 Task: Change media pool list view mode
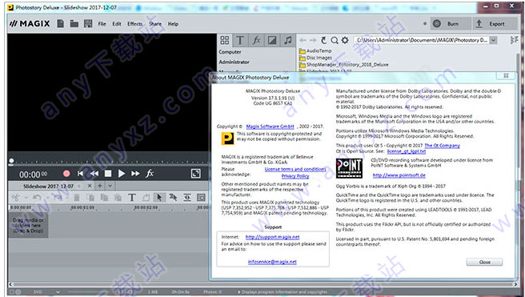[515, 40]
